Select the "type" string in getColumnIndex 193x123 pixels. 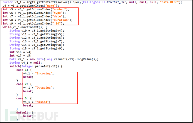click(x=57, y=13)
